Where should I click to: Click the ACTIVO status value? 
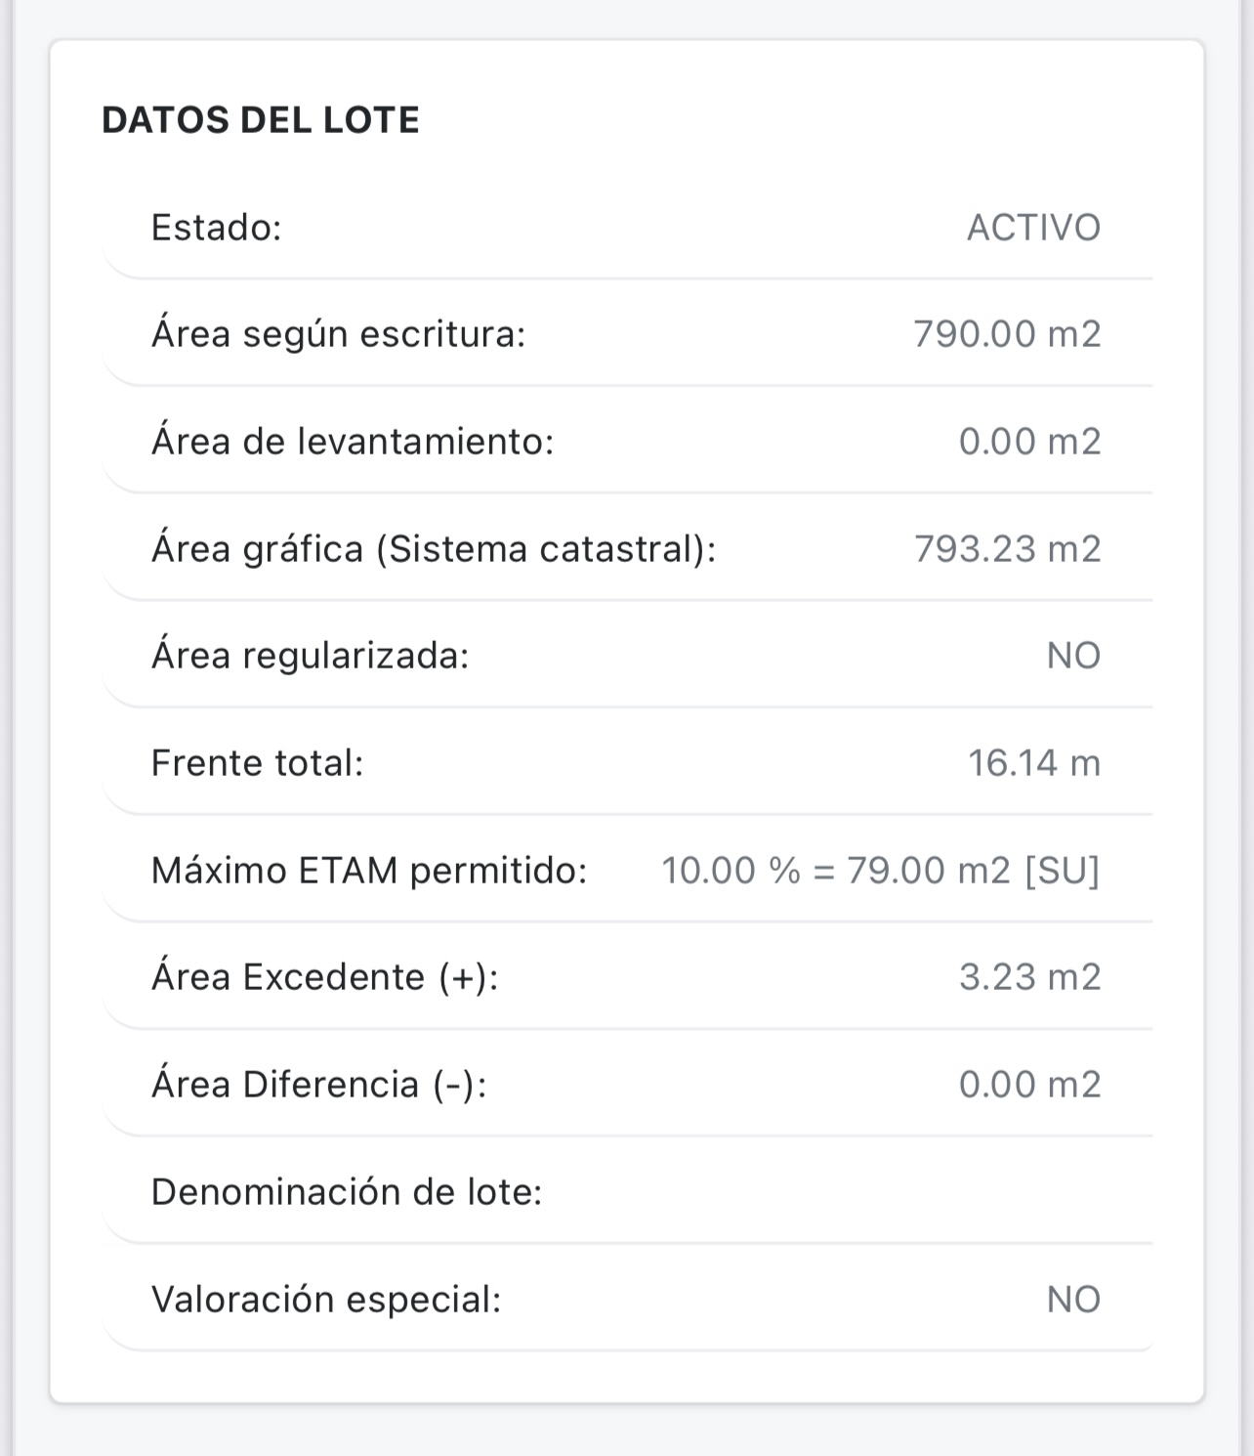tap(1033, 228)
